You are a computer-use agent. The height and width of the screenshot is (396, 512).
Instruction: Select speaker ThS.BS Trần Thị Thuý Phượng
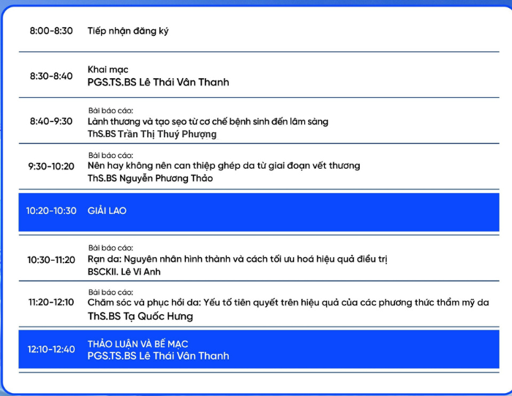click(151, 134)
